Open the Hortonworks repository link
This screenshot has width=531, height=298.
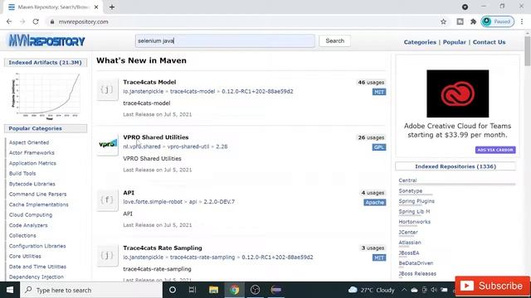click(x=415, y=222)
